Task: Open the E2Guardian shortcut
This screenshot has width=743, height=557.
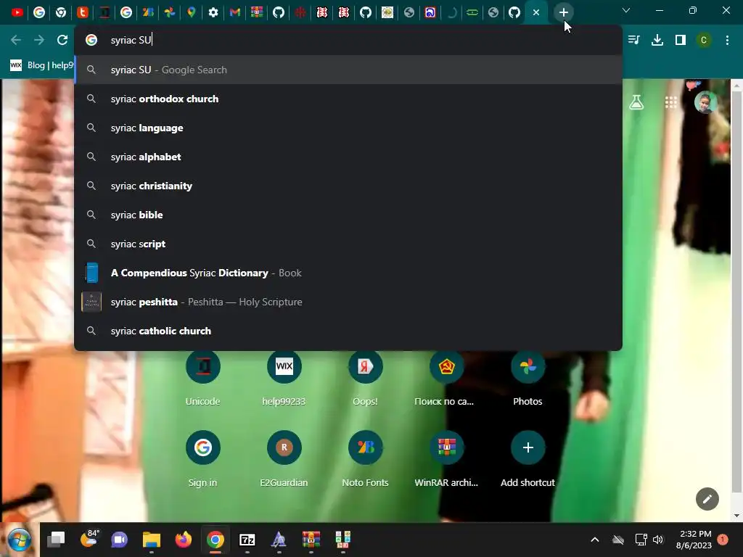Action: (x=284, y=459)
